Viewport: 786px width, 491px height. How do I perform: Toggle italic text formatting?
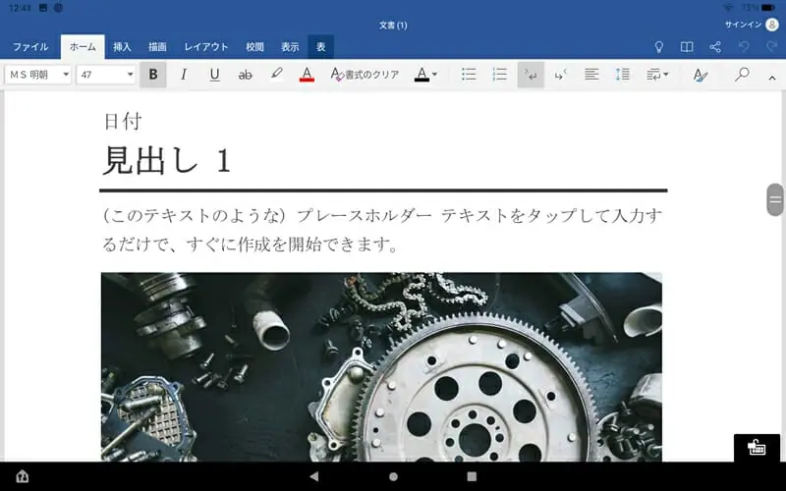coord(184,75)
